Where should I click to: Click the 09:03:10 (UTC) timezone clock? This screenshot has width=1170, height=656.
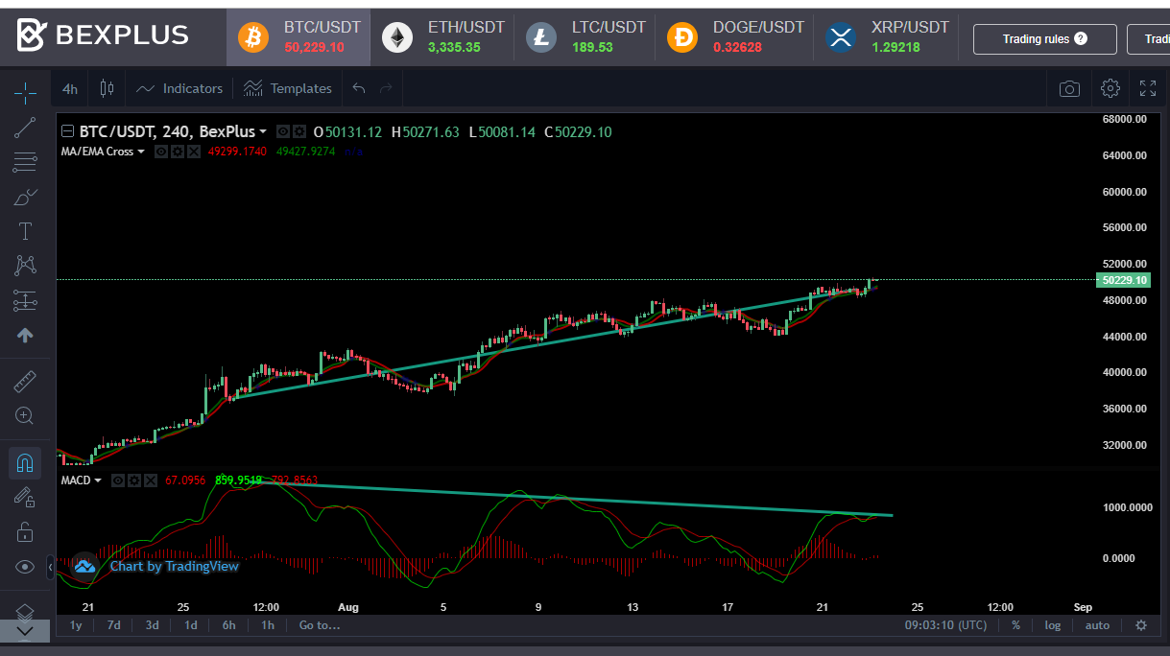pos(945,625)
